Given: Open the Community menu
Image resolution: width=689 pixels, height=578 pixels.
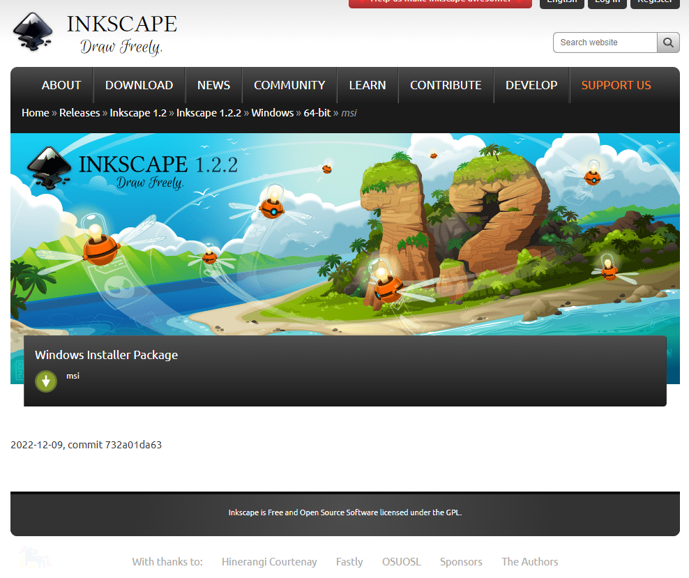Looking at the screenshot, I should tap(289, 85).
